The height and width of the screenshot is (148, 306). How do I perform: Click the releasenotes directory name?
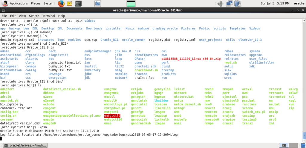click(x=235, y=55)
